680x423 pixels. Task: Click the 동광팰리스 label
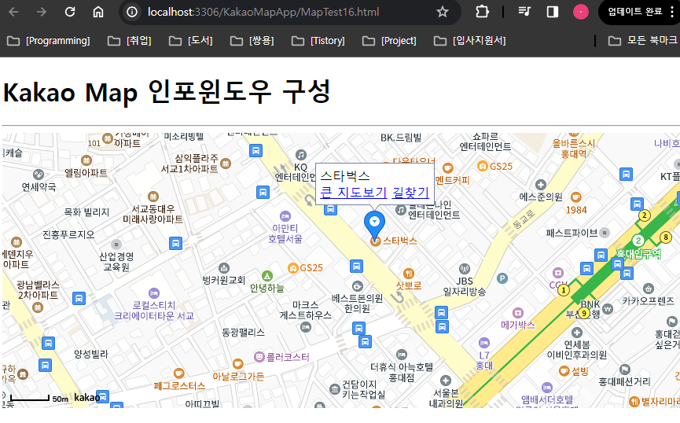tap(243, 333)
